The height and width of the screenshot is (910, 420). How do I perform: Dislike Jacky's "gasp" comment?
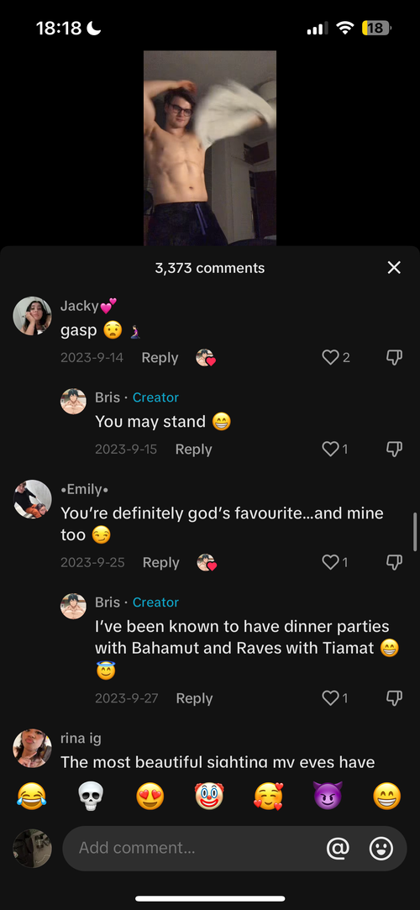coord(394,357)
